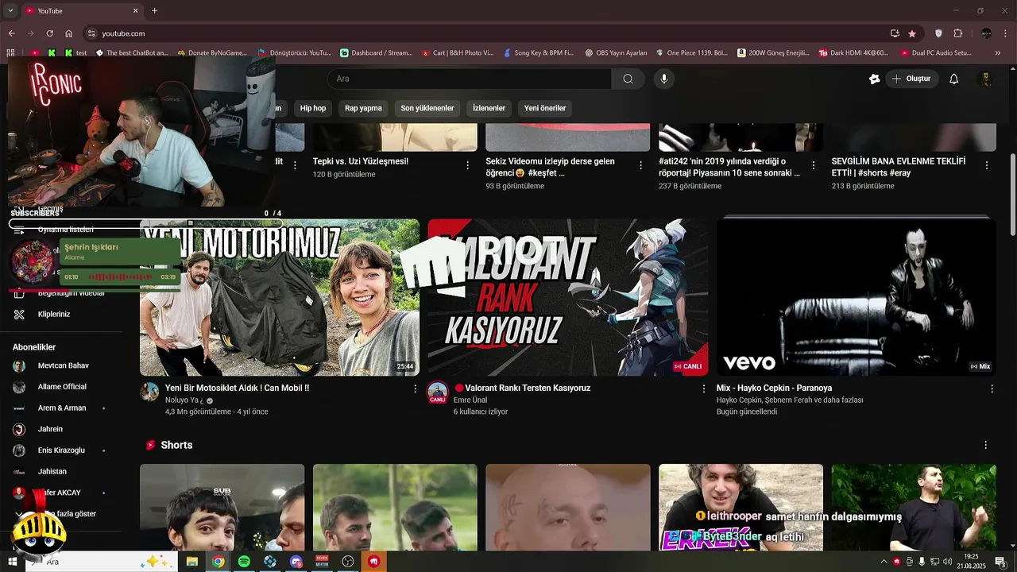Open Yeni Motorumuz video thumbnail

280,297
